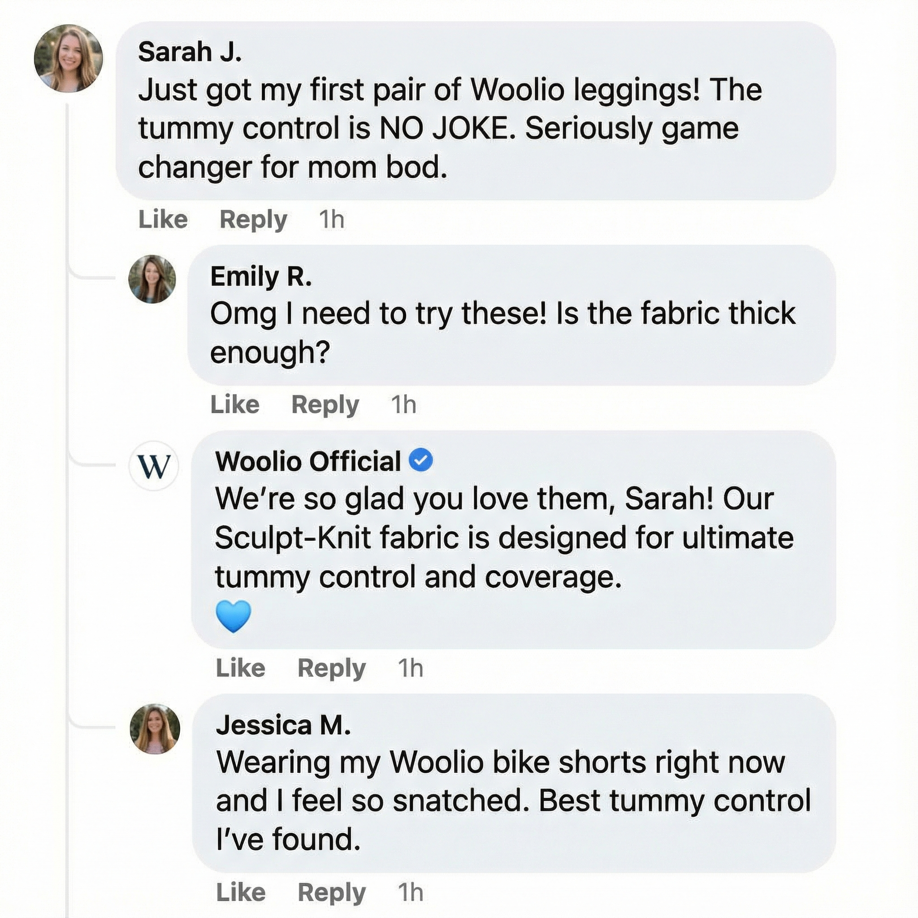The height and width of the screenshot is (918, 918).
Task: Click the Jessica M. name link
Action: 283,725
